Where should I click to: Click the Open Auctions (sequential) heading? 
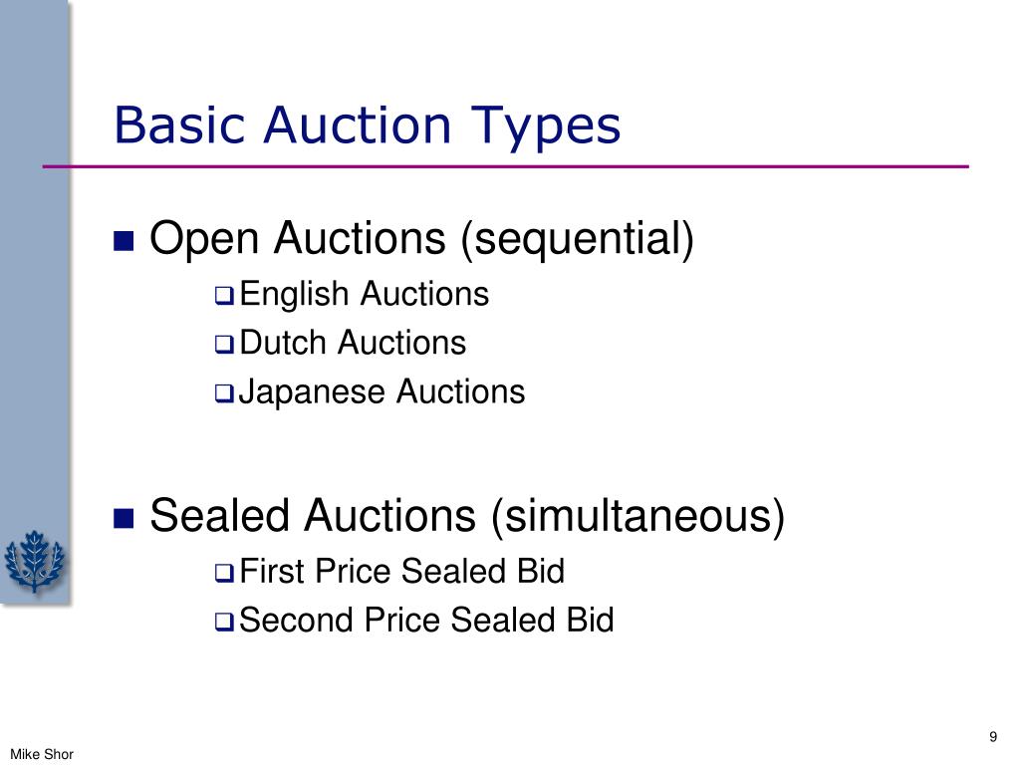422,239
